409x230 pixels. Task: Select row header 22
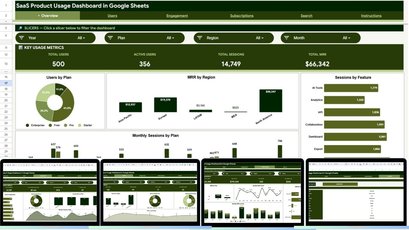[x=6, y=111]
